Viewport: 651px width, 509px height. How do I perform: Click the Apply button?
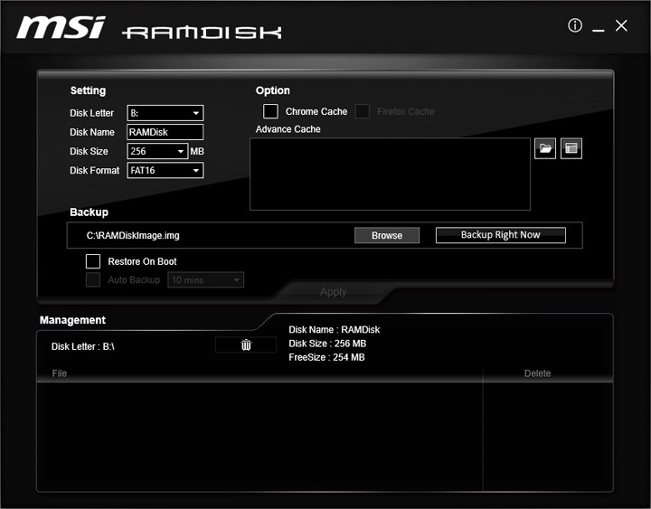click(x=333, y=292)
